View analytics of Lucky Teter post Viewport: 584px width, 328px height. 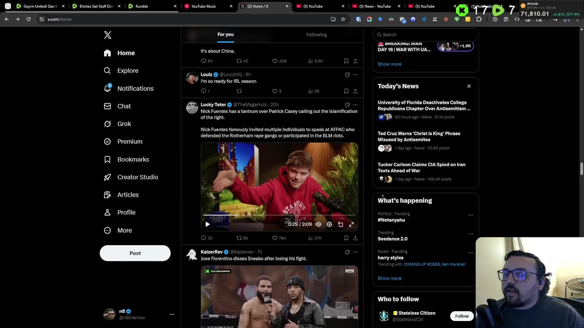pos(315,238)
